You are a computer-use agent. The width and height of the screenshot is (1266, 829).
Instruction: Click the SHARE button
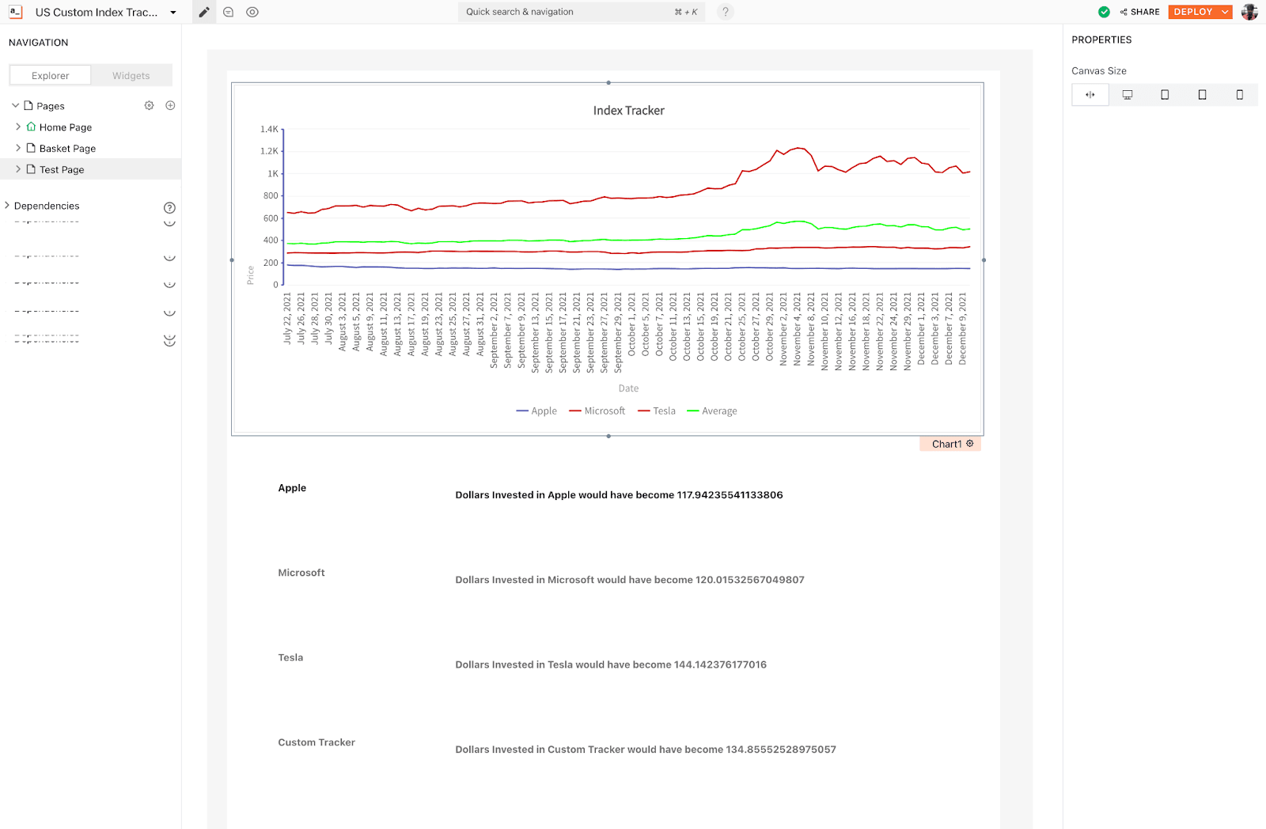(1139, 12)
